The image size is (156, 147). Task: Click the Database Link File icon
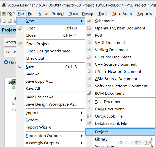click(89, 123)
